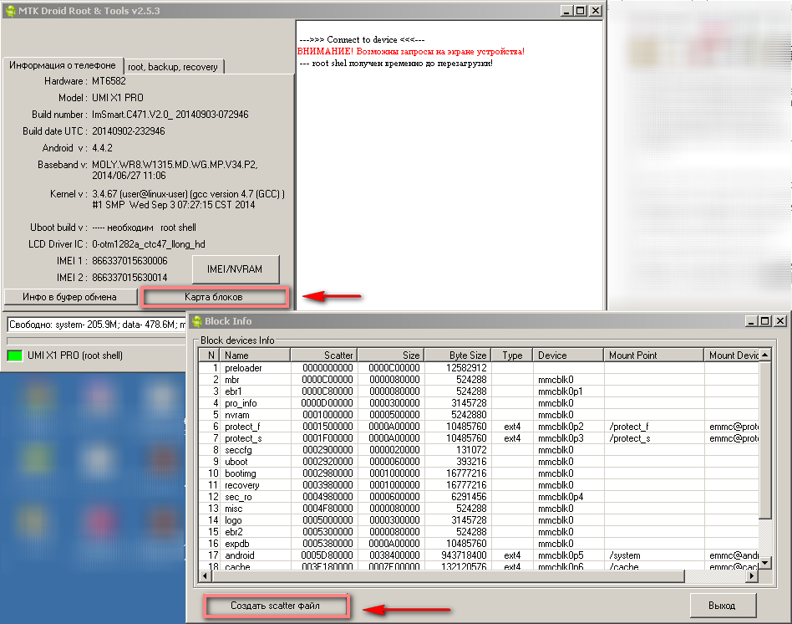
Task: Click the Byte Size column header
Action: point(457,355)
